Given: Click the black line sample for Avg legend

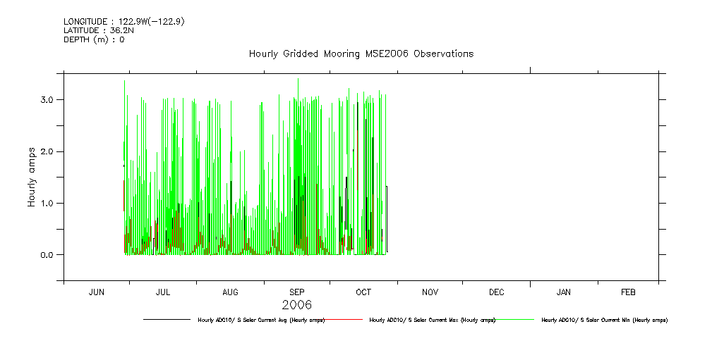Looking at the screenshot, I should pos(167,319).
